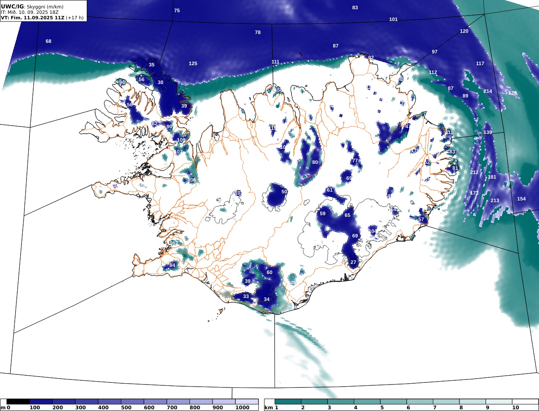This screenshot has width=539, height=411.
Task: Click visibility value '60' in south Iceland
Action: (269, 272)
